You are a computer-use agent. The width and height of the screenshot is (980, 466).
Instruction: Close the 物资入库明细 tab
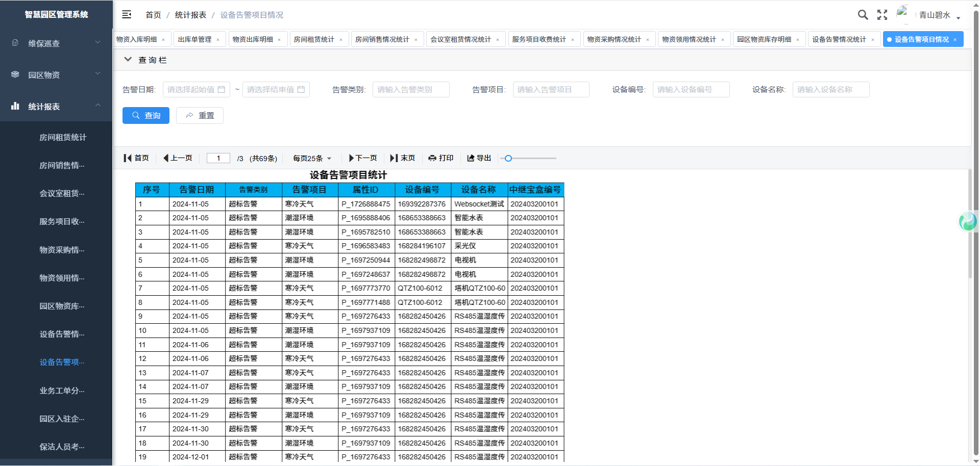tap(163, 40)
